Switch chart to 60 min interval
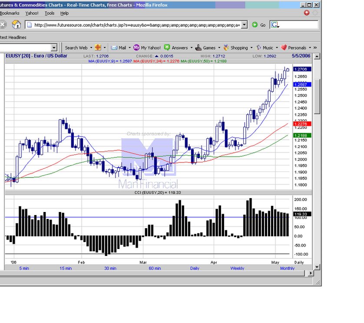Image resolution: width=364 pixels, height=323 pixels. 155,268
